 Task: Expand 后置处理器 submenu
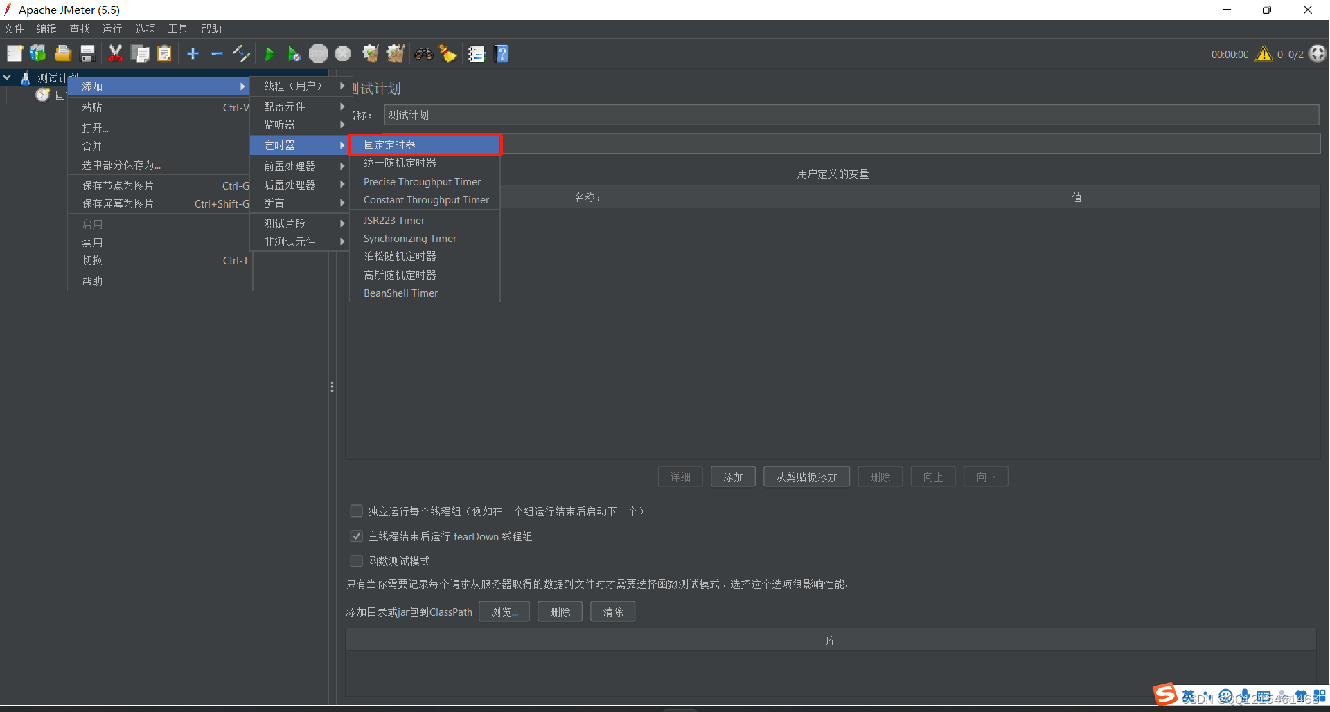tap(301, 185)
